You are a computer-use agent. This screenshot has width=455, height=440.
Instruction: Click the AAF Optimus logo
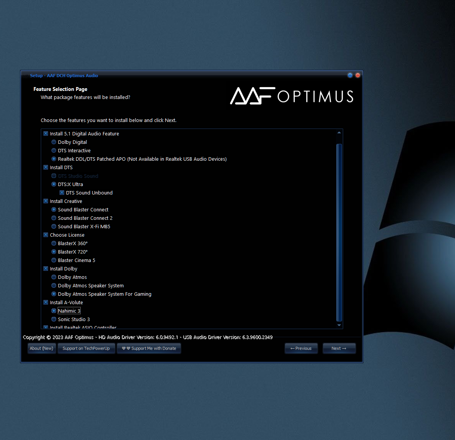tap(292, 96)
